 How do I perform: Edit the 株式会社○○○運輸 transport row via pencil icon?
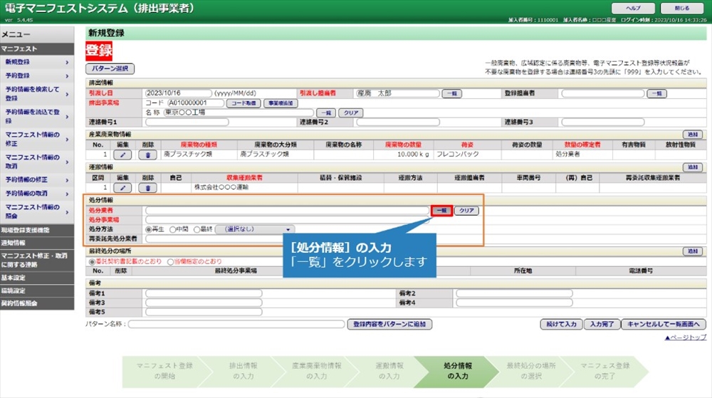(x=122, y=187)
